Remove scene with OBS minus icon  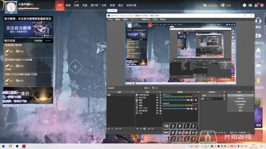point(112,129)
